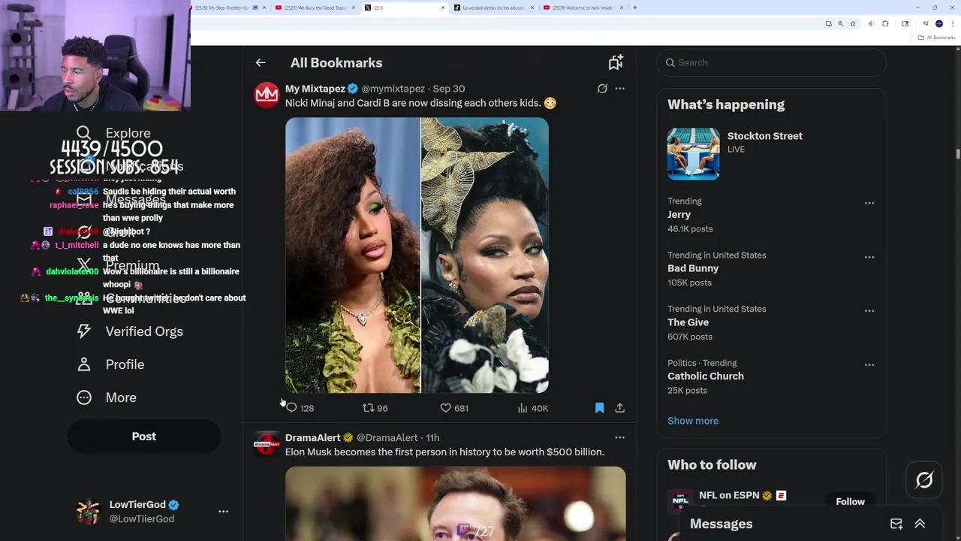Go back with the arrow beside All Bookmarks
Viewport: 961px width, 541px height.
pos(261,63)
